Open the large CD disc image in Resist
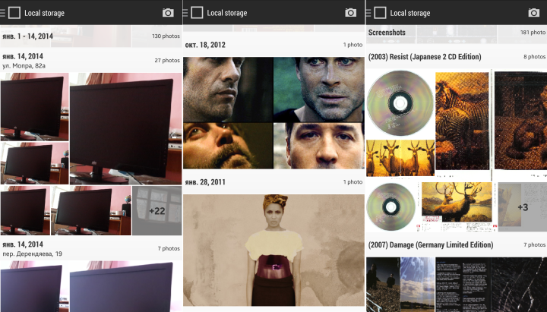The width and height of the screenshot is (547, 312). (x=400, y=103)
